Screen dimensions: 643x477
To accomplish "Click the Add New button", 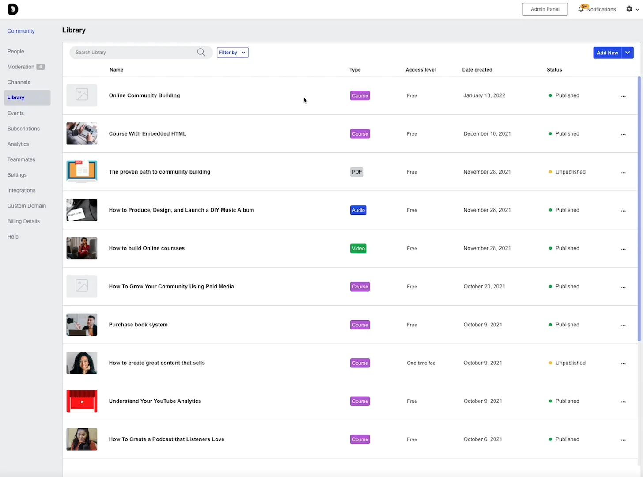I will [607, 53].
